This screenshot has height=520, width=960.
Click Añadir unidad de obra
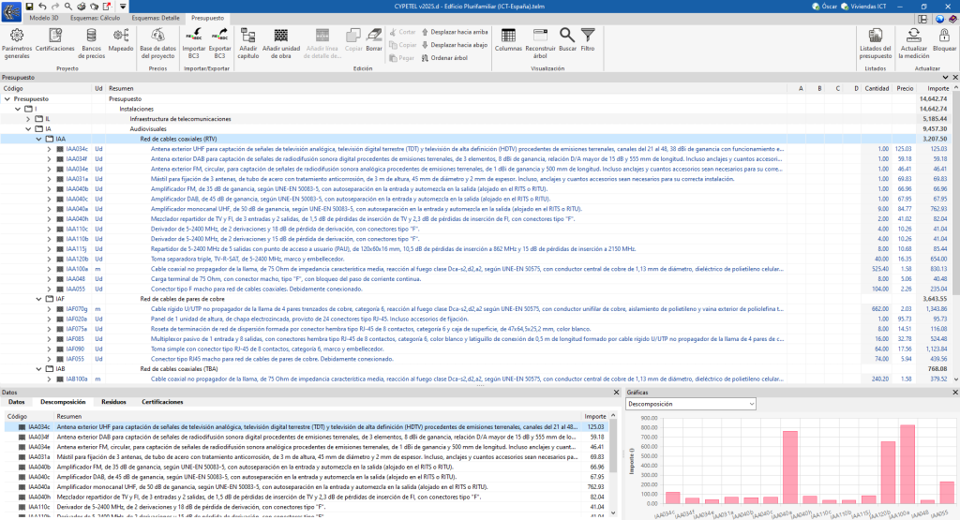point(281,43)
